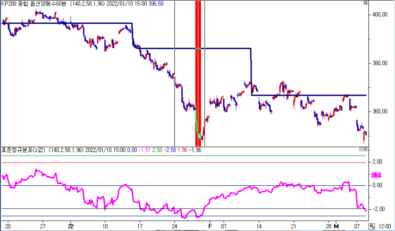Click the magenta -1,51 legend value
395x231 pixels.
(145, 150)
